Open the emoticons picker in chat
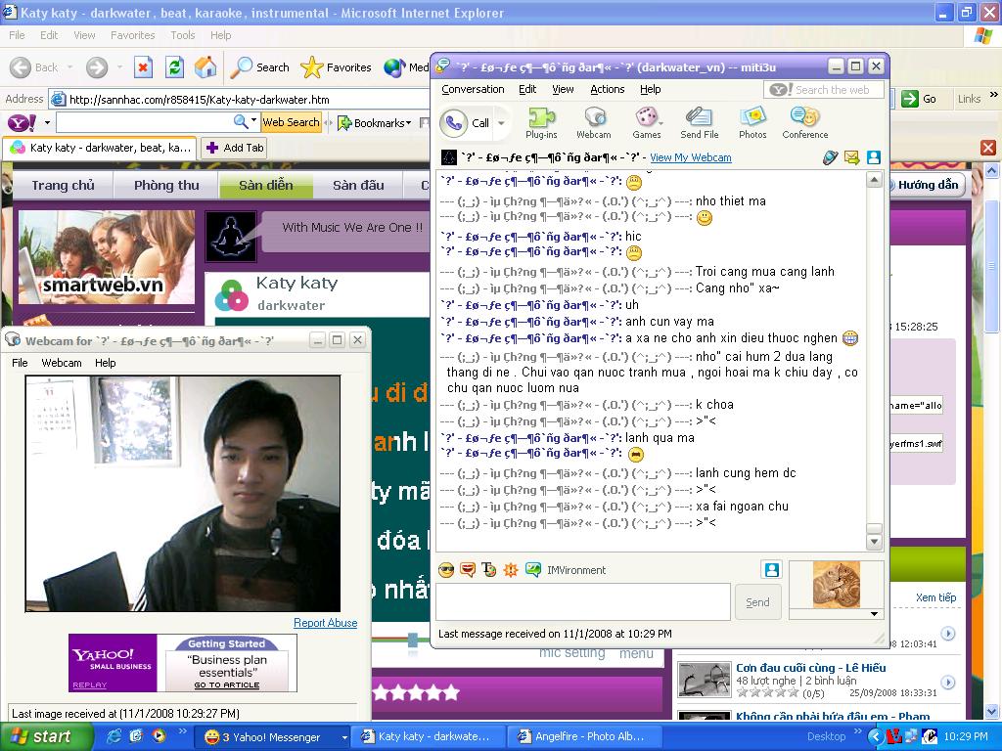The image size is (1002, 751). (446, 570)
